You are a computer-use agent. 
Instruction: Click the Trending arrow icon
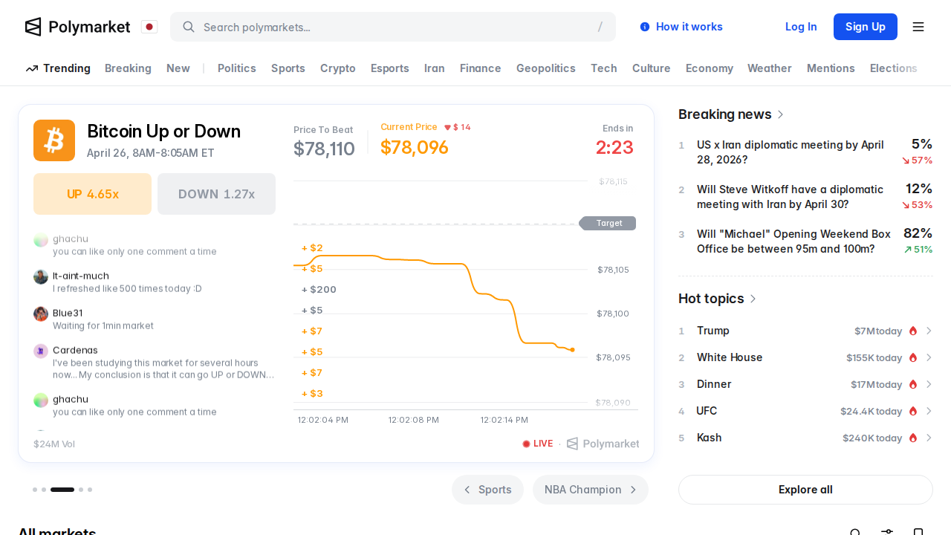pyautogui.click(x=32, y=68)
